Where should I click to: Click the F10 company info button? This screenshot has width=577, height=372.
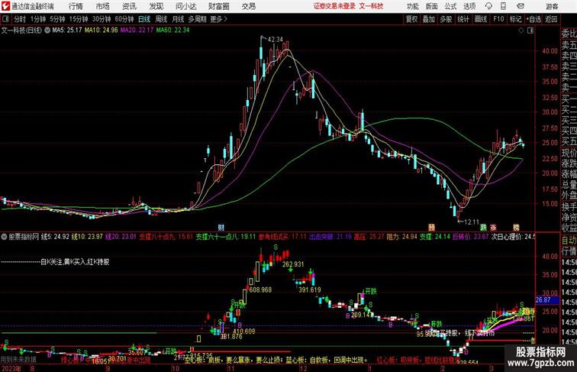(x=498, y=19)
